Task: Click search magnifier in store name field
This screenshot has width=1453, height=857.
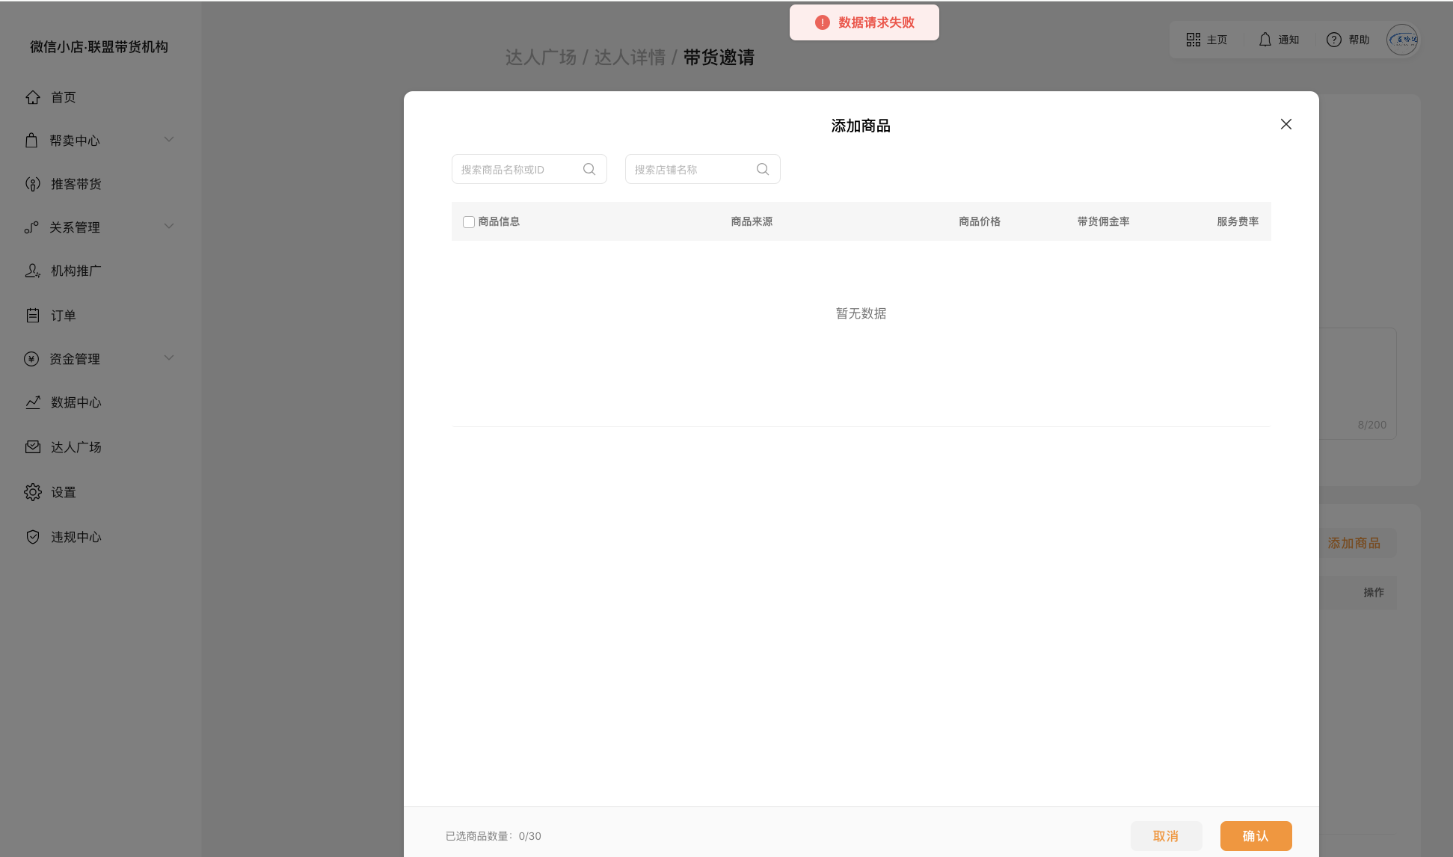Action: click(x=763, y=169)
